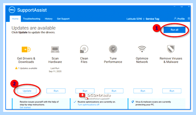The height and width of the screenshot is (115, 196).
Task: Click the small shield icon in virus status
Action: coord(133,102)
